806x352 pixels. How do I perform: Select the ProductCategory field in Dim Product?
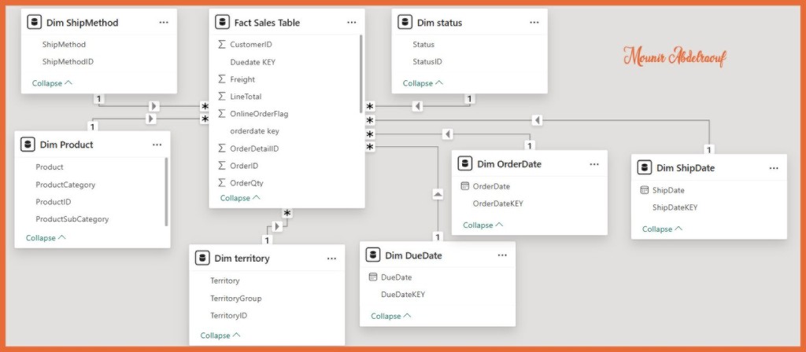point(65,185)
